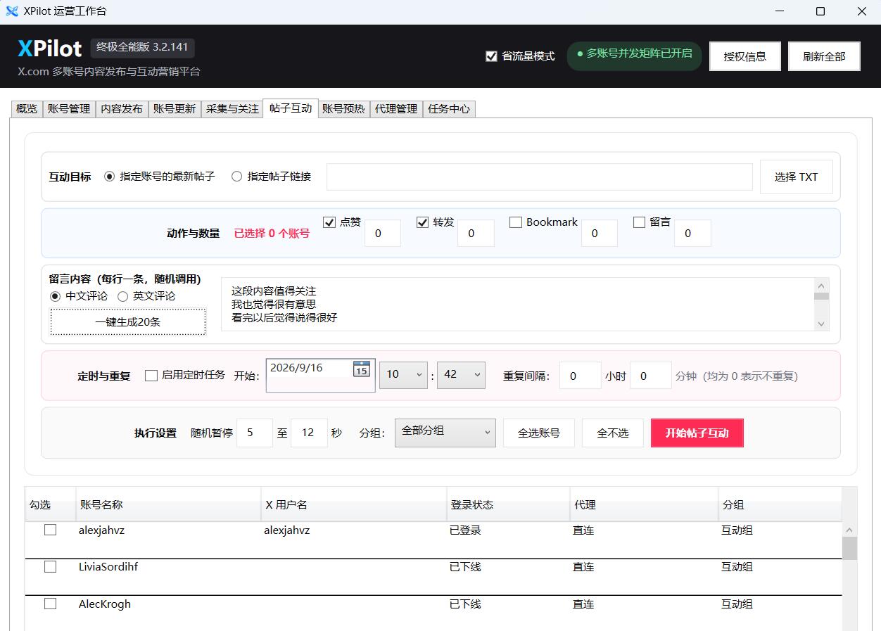Click the 终极全能版 3.2.141 version badge
Image resolution: width=881 pixels, height=631 pixels.
pos(142,47)
